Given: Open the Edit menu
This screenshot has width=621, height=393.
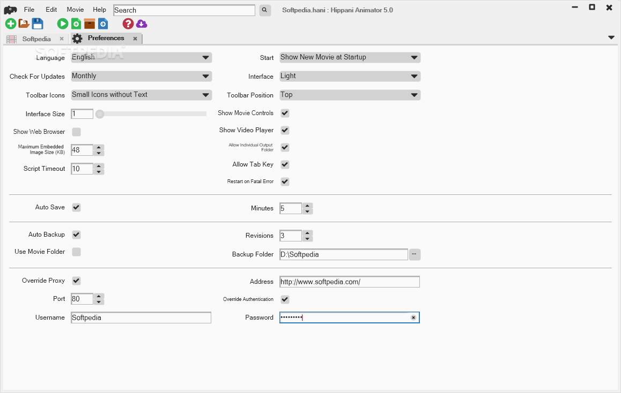Looking at the screenshot, I should tap(51, 10).
